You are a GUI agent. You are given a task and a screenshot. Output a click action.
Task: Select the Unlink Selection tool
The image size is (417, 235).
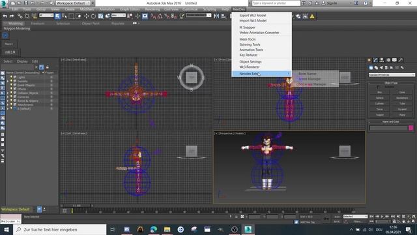(x=27, y=16)
